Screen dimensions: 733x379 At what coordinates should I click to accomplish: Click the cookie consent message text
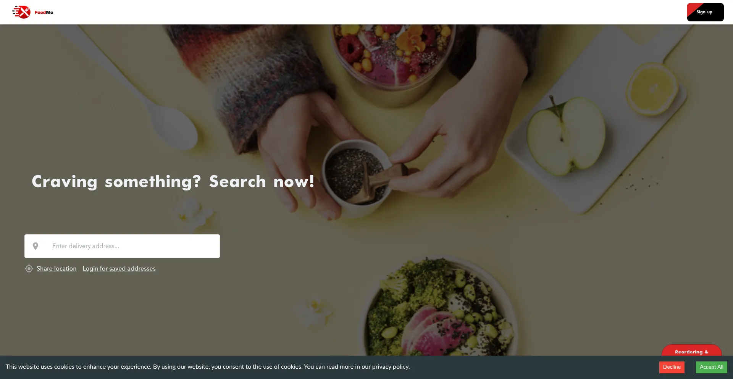[x=208, y=367]
